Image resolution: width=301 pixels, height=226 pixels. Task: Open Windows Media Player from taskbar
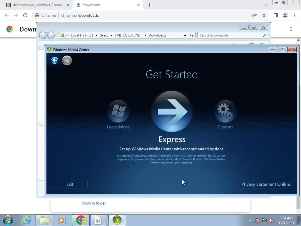tap(62, 220)
